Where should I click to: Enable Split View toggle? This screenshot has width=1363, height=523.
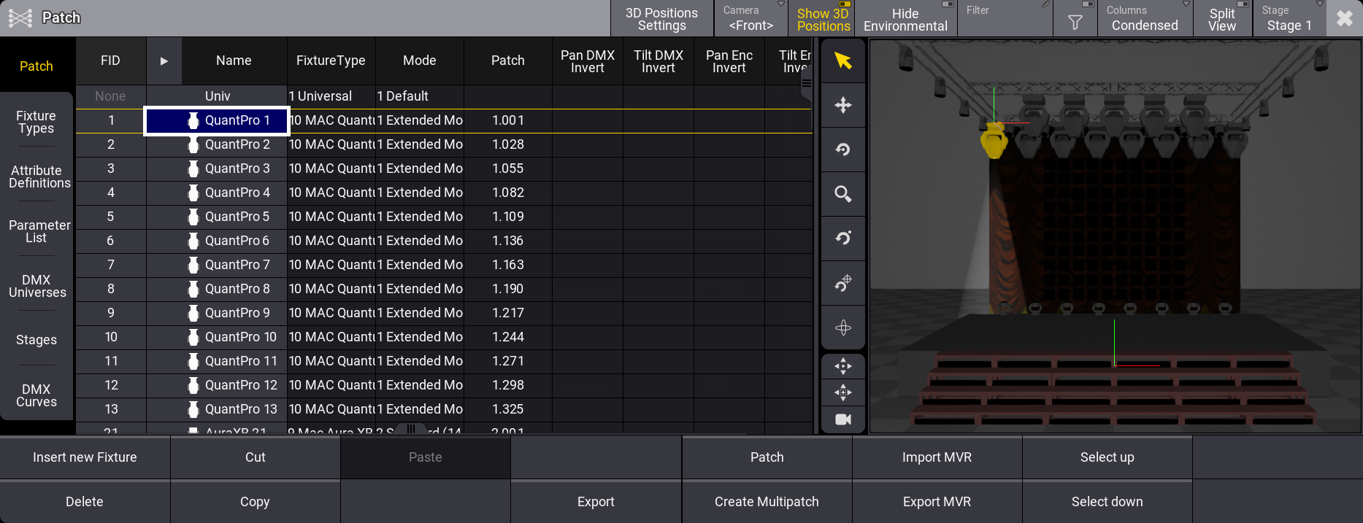click(x=1221, y=19)
